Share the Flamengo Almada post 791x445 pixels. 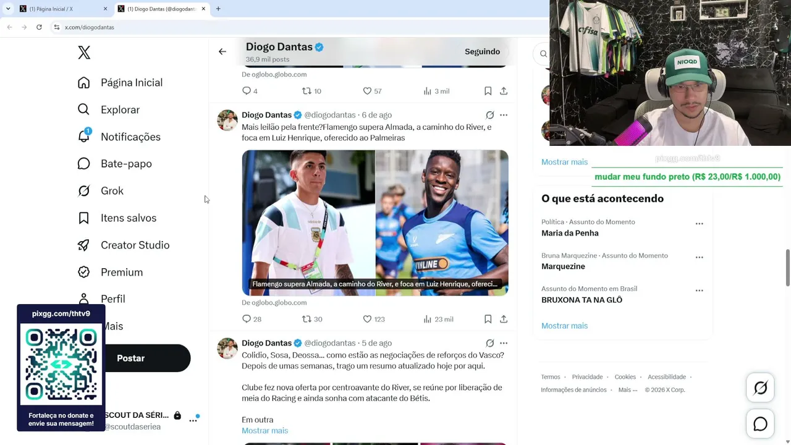(x=504, y=319)
